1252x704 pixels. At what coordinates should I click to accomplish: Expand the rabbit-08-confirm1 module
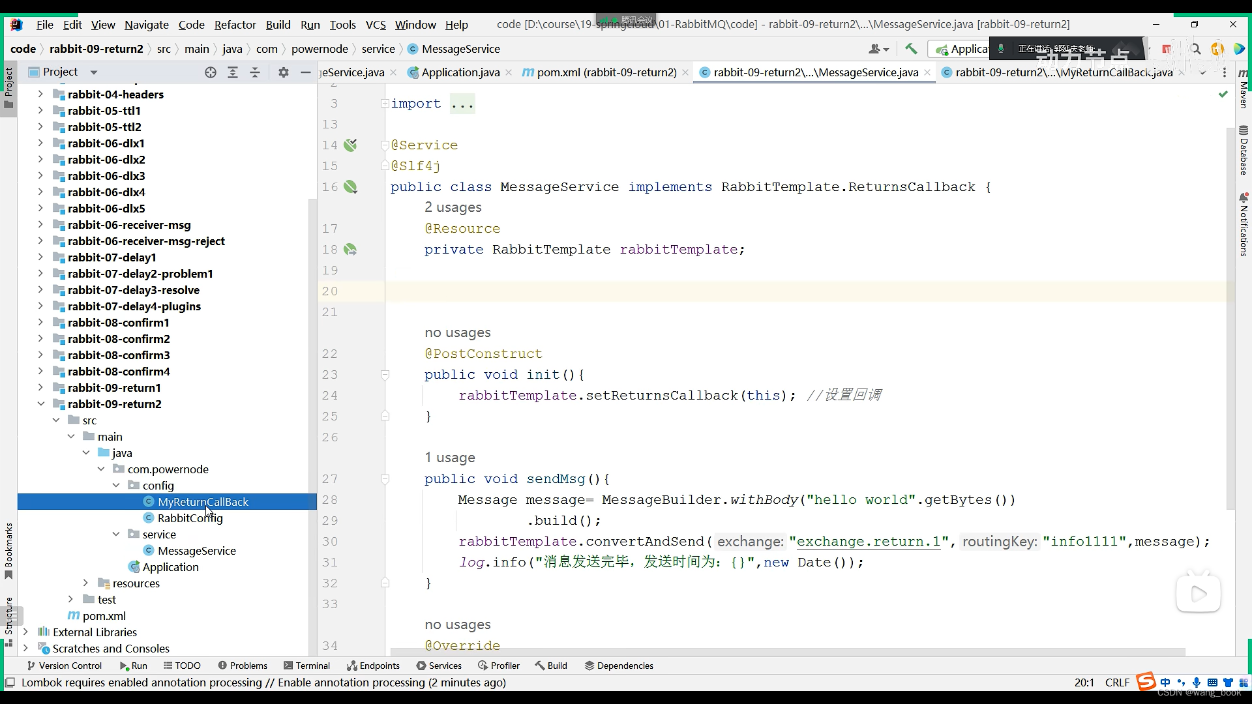pyautogui.click(x=40, y=323)
